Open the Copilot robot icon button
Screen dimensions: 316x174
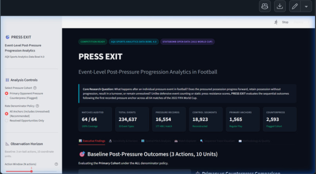coord(265,6)
